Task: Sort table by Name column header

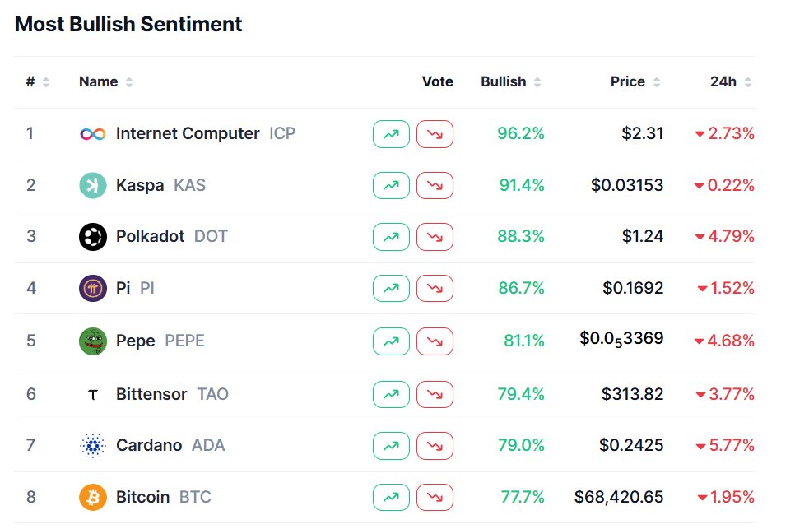Action: pyautogui.click(x=105, y=82)
